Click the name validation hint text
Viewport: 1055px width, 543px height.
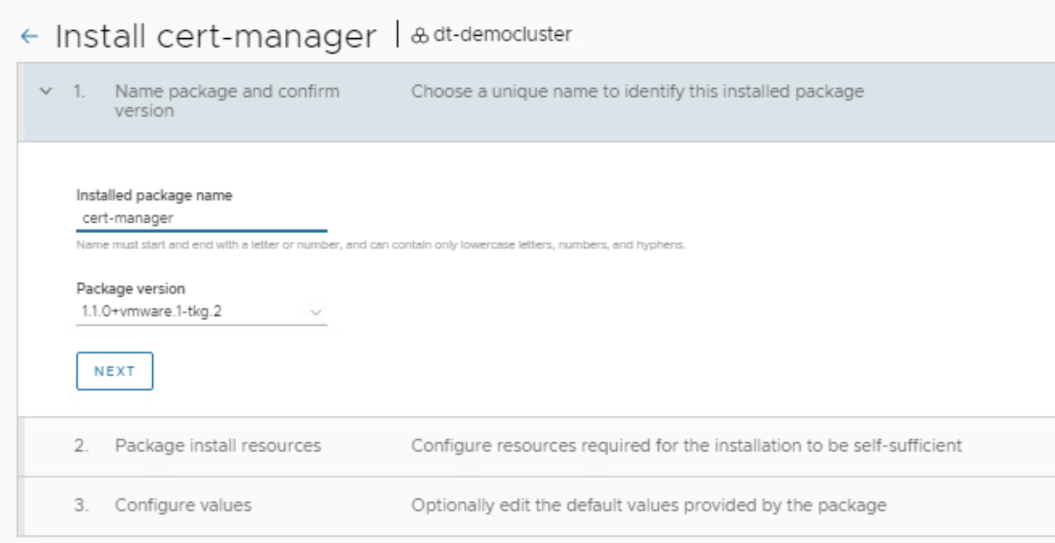pos(380,245)
